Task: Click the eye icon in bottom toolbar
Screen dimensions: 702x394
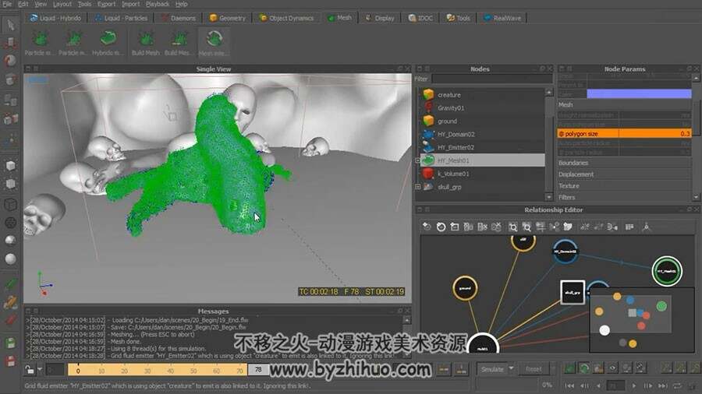Action: point(612,368)
